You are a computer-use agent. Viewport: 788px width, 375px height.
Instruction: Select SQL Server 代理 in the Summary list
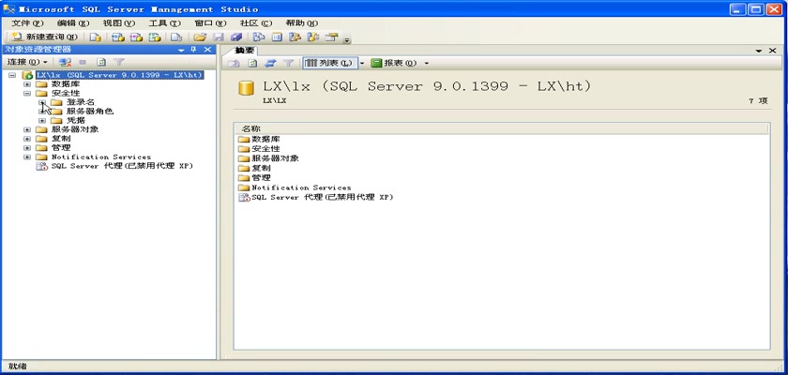pos(322,197)
